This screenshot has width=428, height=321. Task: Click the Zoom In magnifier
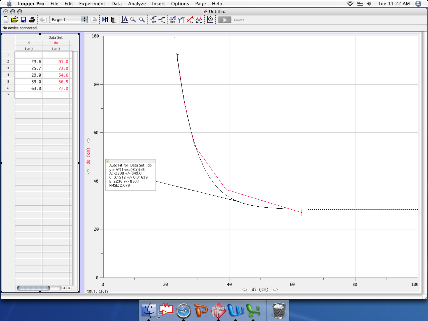tap(133, 20)
